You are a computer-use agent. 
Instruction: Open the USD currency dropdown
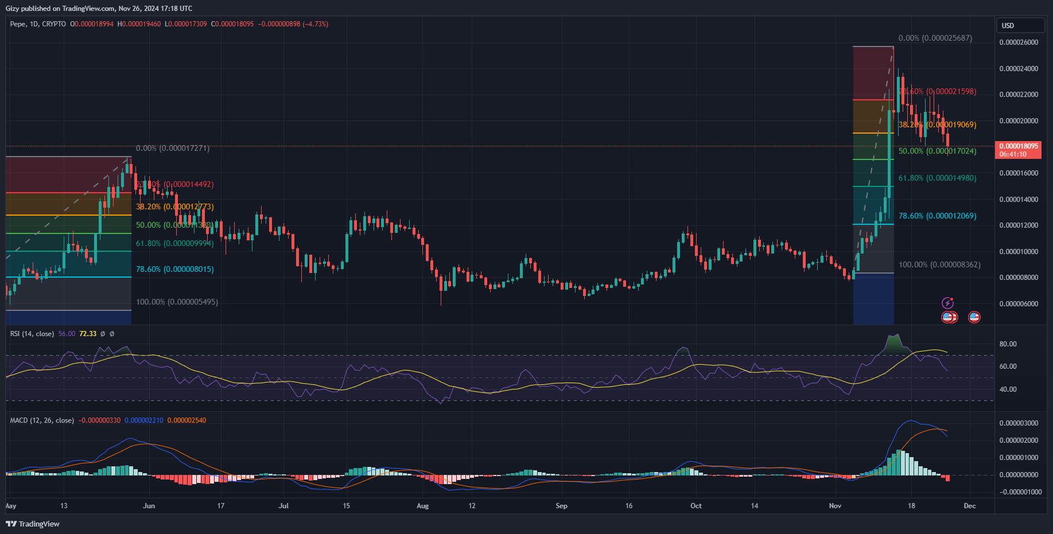pyautogui.click(x=1021, y=25)
